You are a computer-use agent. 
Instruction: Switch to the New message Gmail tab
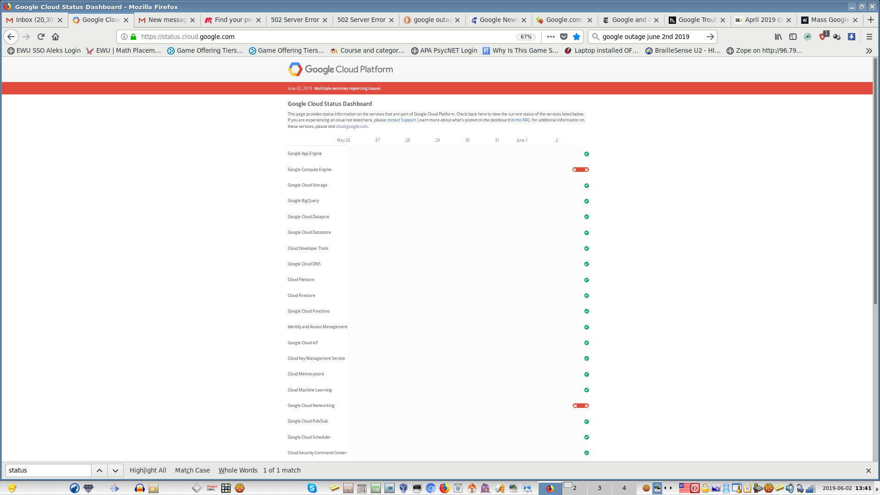coord(168,20)
